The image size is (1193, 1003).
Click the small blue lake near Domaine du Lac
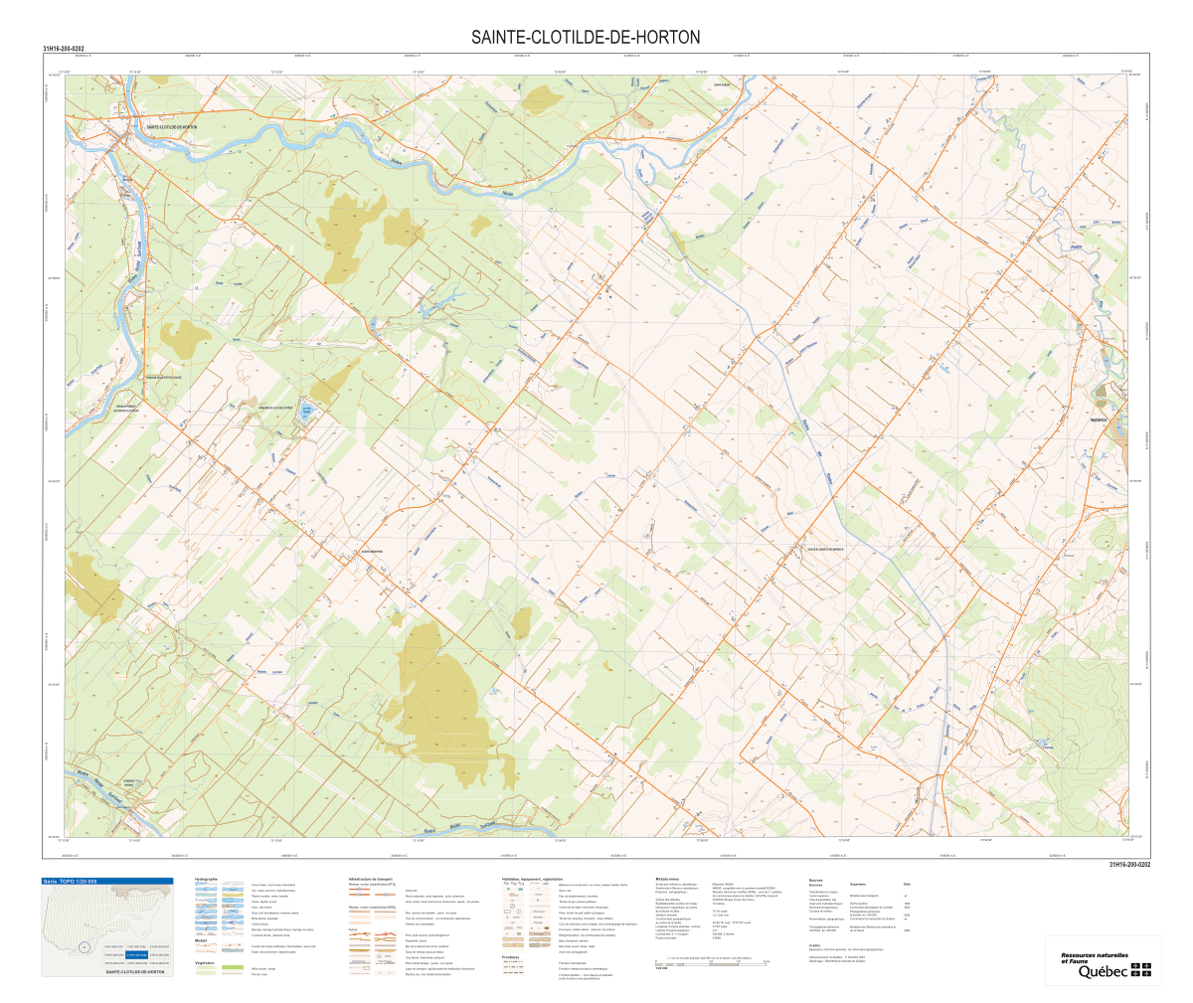click(x=309, y=410)
